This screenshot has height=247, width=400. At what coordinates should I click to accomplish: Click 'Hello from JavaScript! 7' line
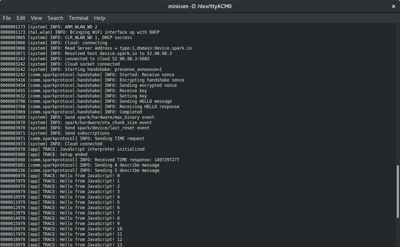coord(60,213)
